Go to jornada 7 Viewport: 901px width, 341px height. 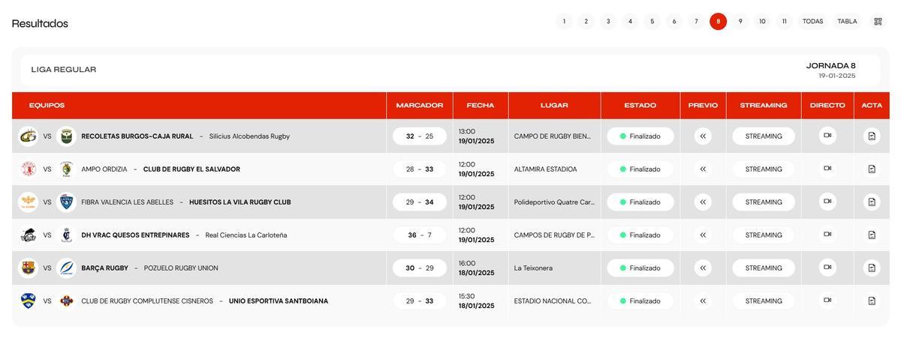696,22
